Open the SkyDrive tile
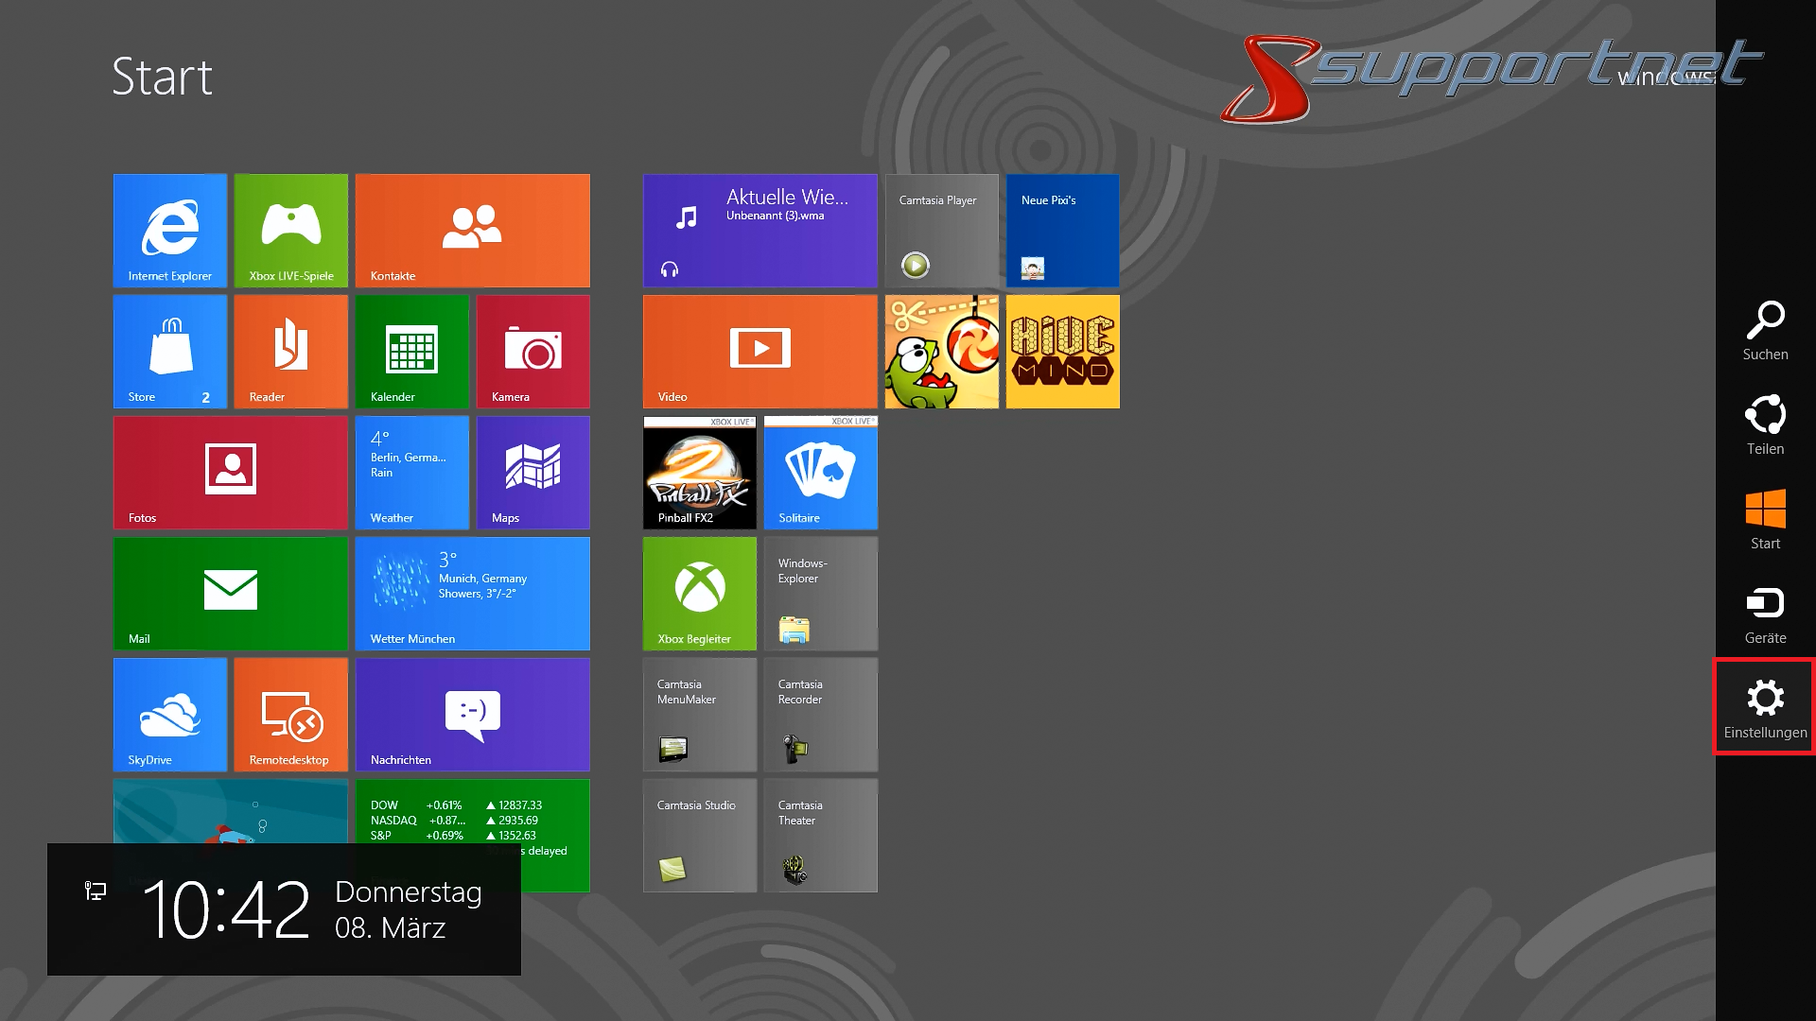The image size is (1816, 1021). [x=170, y=715]
